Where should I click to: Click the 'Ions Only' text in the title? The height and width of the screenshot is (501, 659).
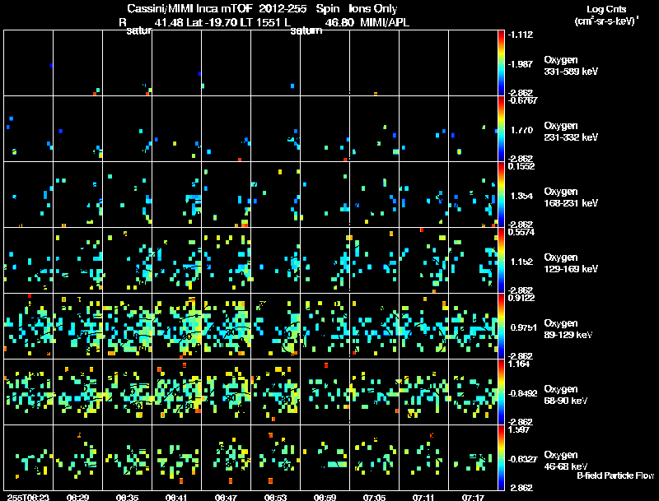(x=373, y=9)
